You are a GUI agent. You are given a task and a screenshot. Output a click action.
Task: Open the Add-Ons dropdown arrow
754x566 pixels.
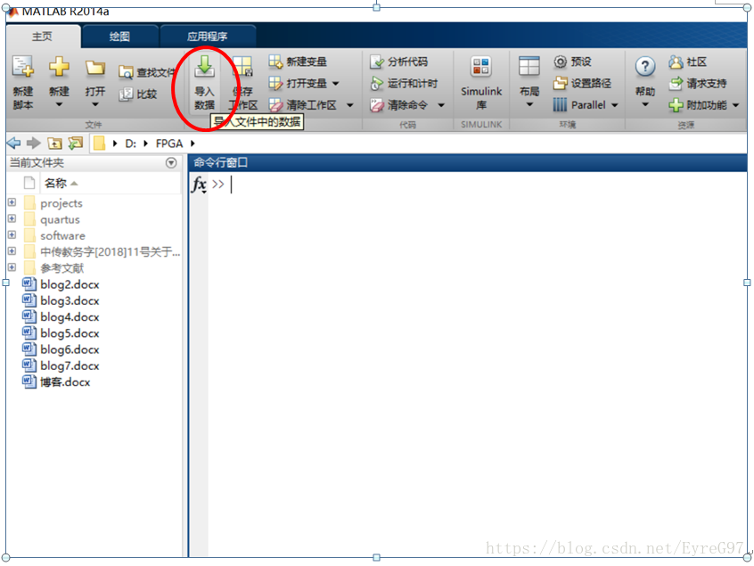[735, 105]
